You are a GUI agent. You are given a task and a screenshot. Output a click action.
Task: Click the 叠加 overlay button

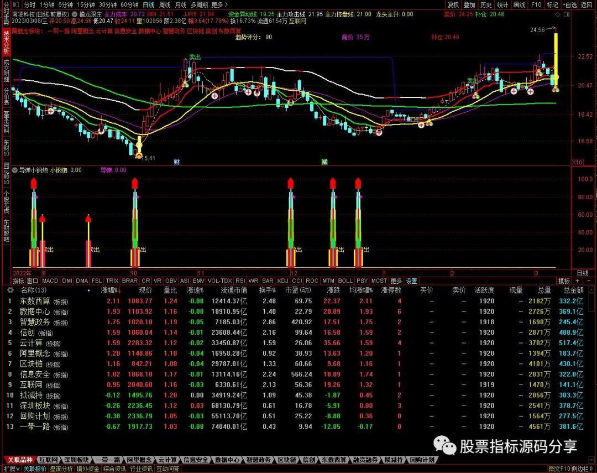(x=469, y=4)
